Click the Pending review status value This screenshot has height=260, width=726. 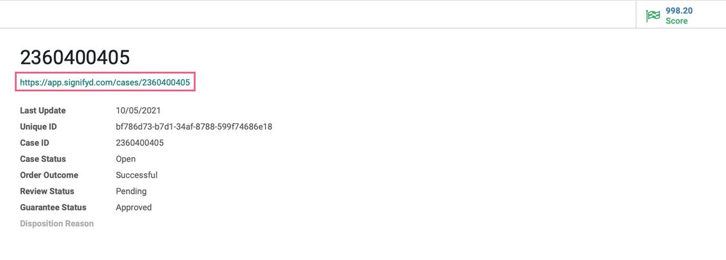tap(131, 192)
